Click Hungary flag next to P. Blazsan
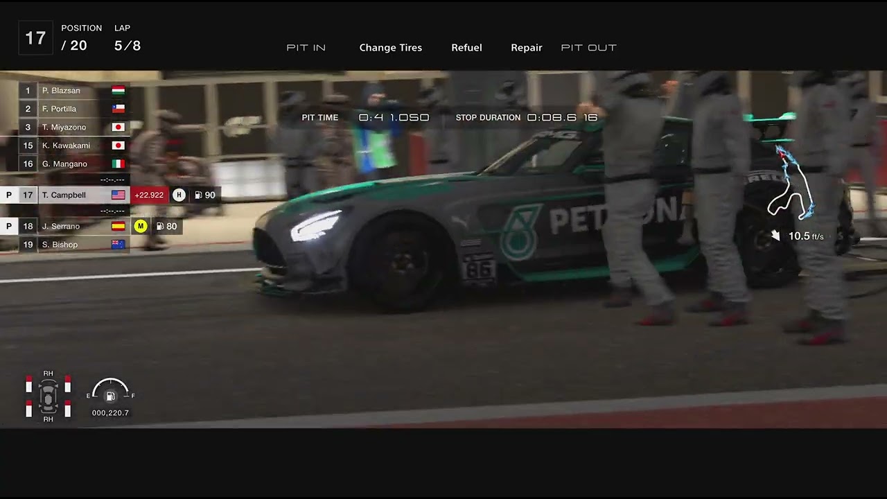Screen dimensions: 887x499 (x=118, y=91)
